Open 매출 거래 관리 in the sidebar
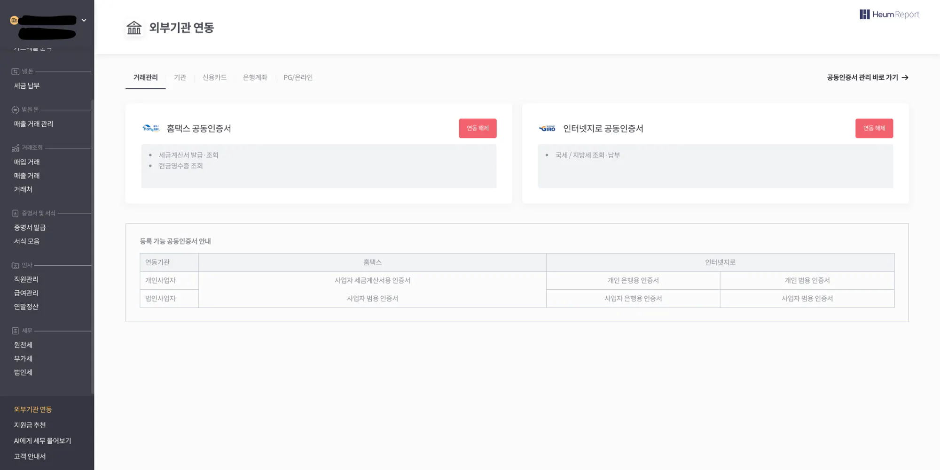The width and height of the screenshot is (940, 470). click(33, 124)
